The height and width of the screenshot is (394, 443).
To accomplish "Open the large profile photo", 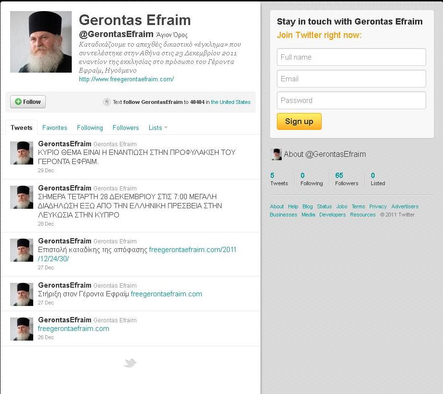I will tap(41, 42).
